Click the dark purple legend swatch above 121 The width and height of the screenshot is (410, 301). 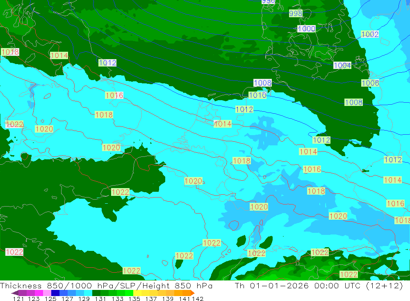23,293
